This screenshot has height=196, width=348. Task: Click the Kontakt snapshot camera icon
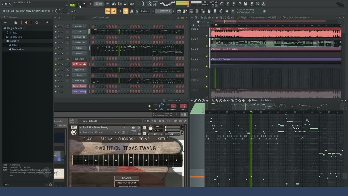[133, 127]
